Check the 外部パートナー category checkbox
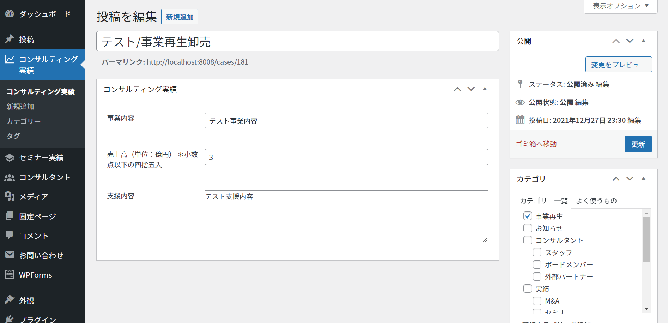 pyautogui.click(x=537, y=276)
